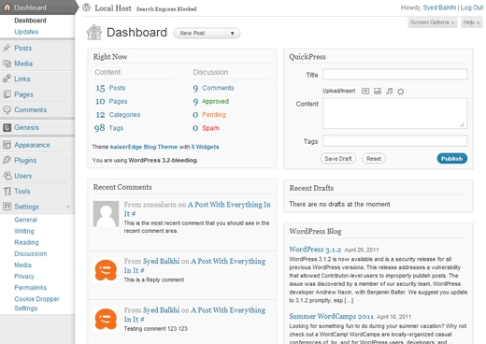This screenshot has height=344, width=486.
Task: Open the Appearance menu
Action: (32, 145)
